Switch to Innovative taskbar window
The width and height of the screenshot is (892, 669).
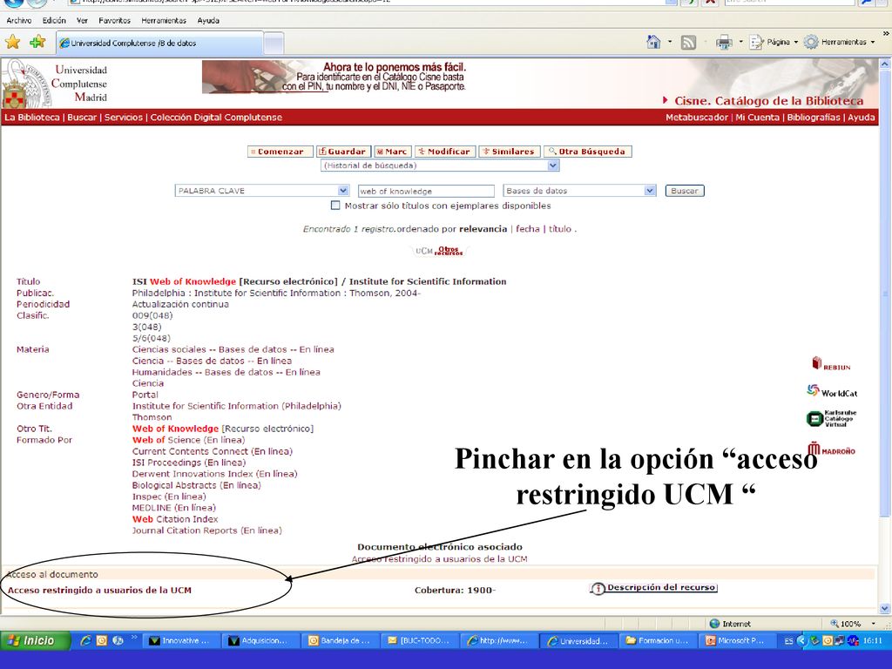(x=181, y=640)
